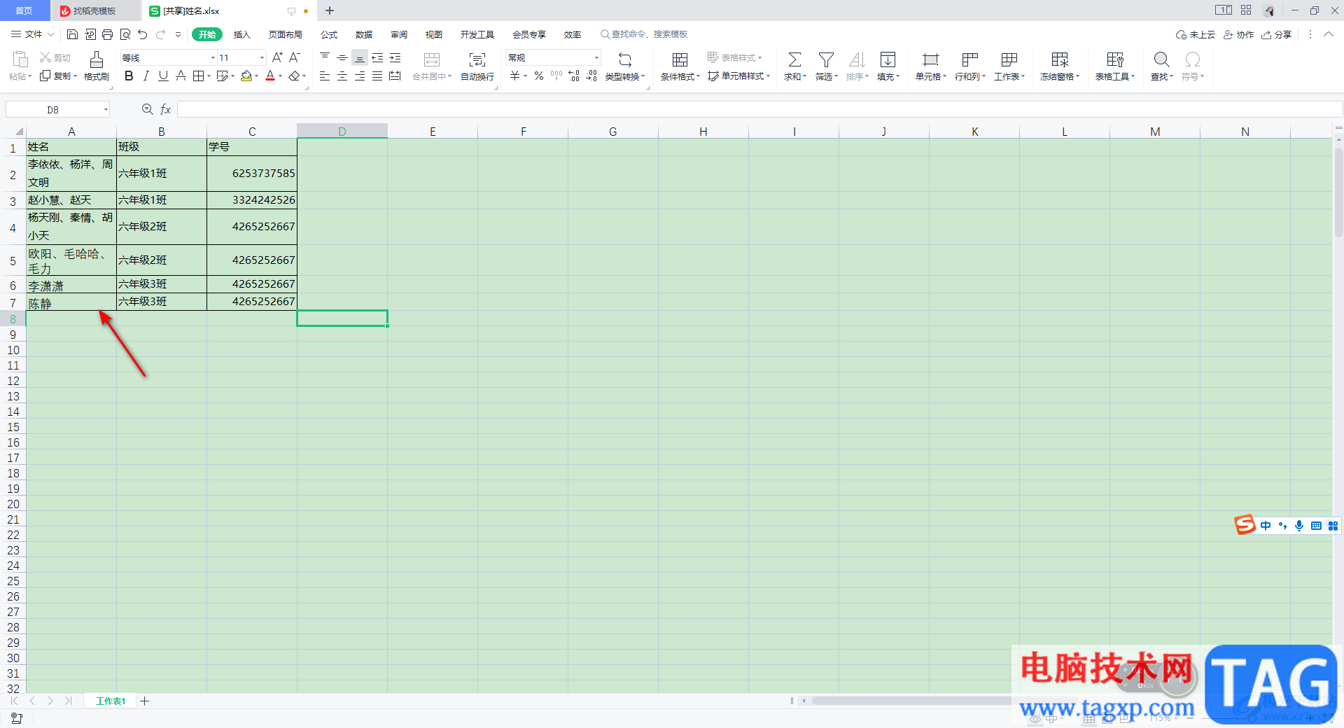
Task: Apply red font color swatch
Action: (x=270, y=76)
